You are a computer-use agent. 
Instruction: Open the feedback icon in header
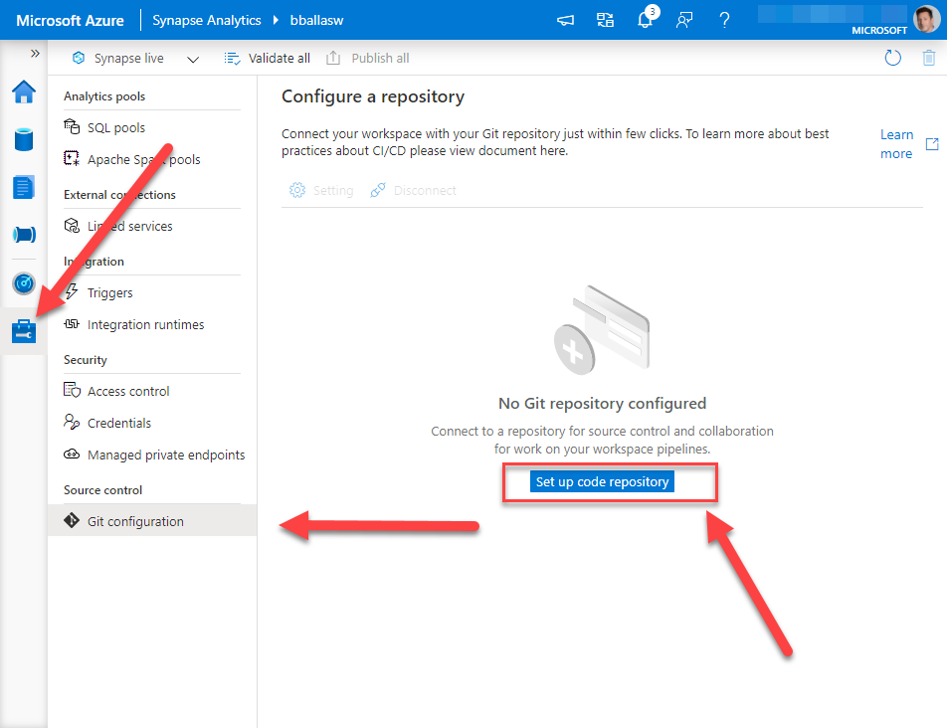pos(684,20)
